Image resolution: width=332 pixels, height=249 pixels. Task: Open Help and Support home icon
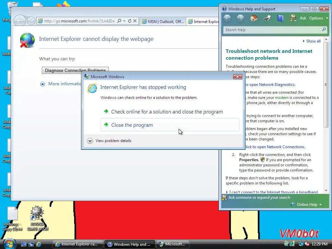[x=254, y=18]
